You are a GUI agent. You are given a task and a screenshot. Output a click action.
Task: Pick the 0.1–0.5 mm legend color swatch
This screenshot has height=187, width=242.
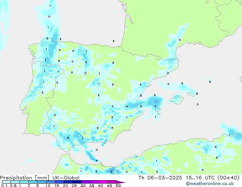6,182
